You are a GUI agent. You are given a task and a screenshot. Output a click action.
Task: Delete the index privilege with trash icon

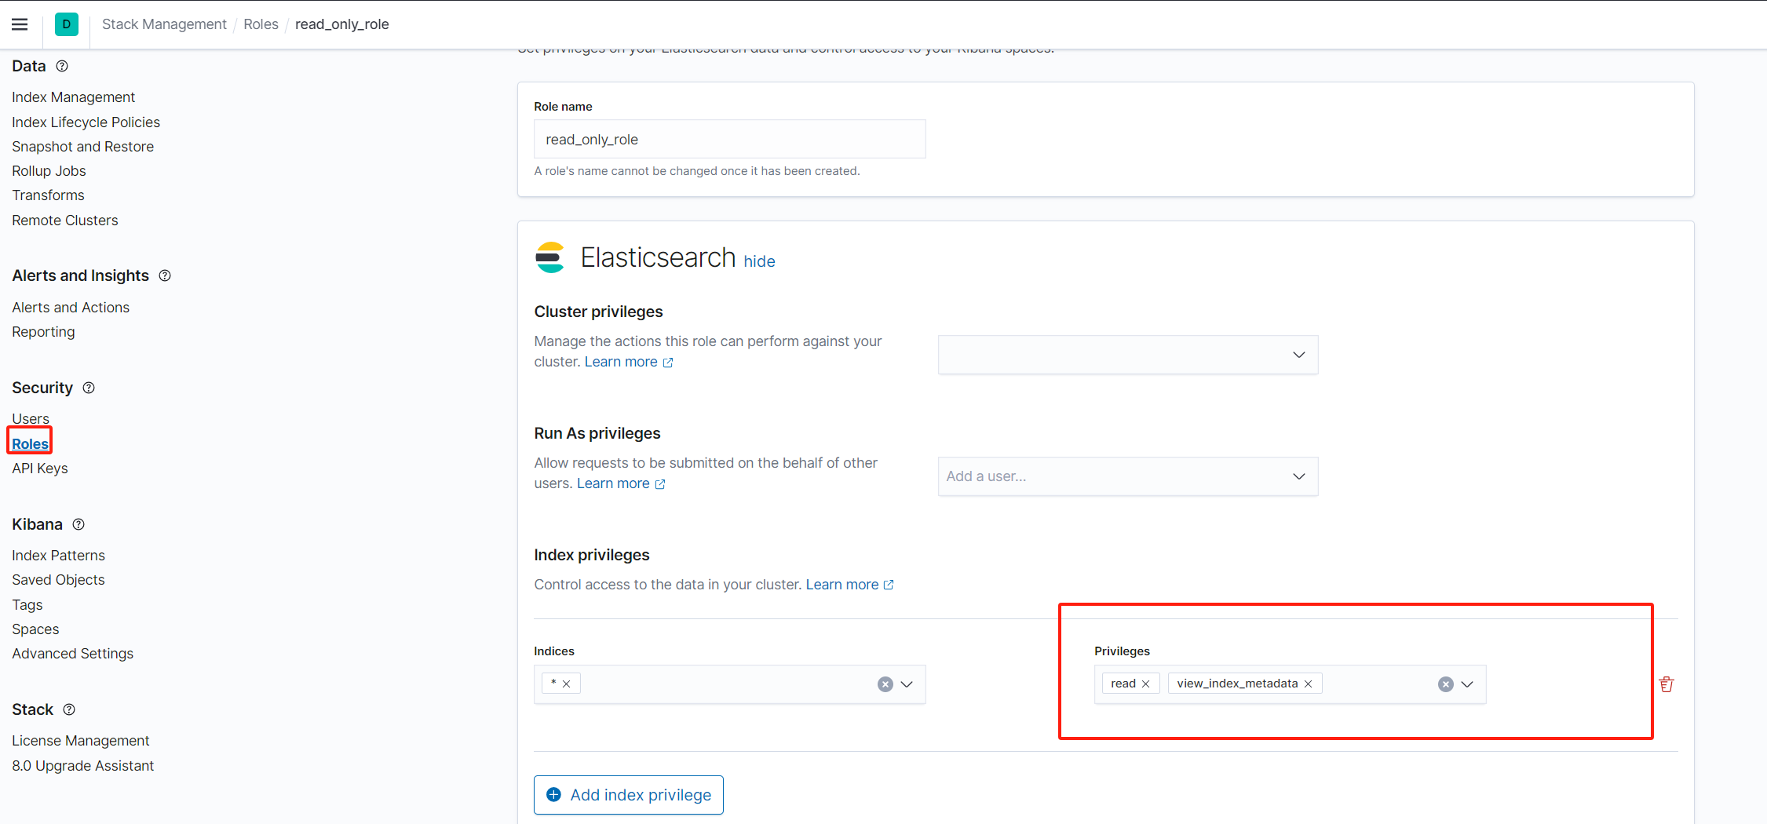(1666, 684)
